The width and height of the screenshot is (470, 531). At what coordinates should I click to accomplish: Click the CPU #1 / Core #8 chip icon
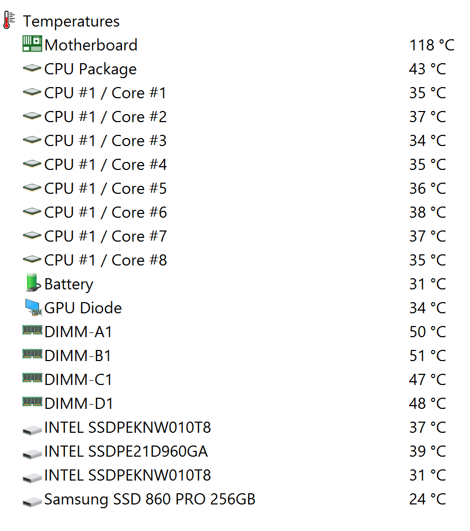click(32, 260)
